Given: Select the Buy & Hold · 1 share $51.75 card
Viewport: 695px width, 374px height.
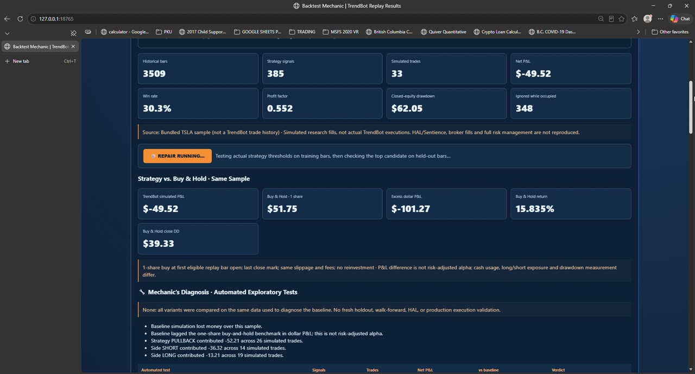Looking at the screenshot, I should pyautogui.click(x=323, y=204).
